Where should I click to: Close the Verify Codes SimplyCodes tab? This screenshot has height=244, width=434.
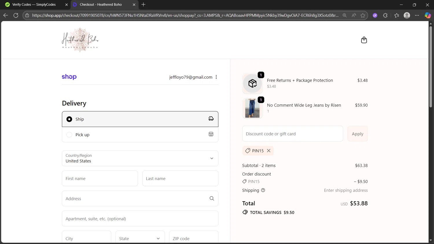click(x=67, y=5)
